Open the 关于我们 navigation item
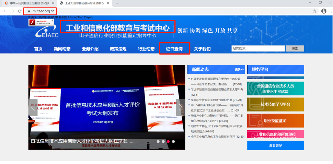This screenshot has width=333, height=164. tap(202, 49)
